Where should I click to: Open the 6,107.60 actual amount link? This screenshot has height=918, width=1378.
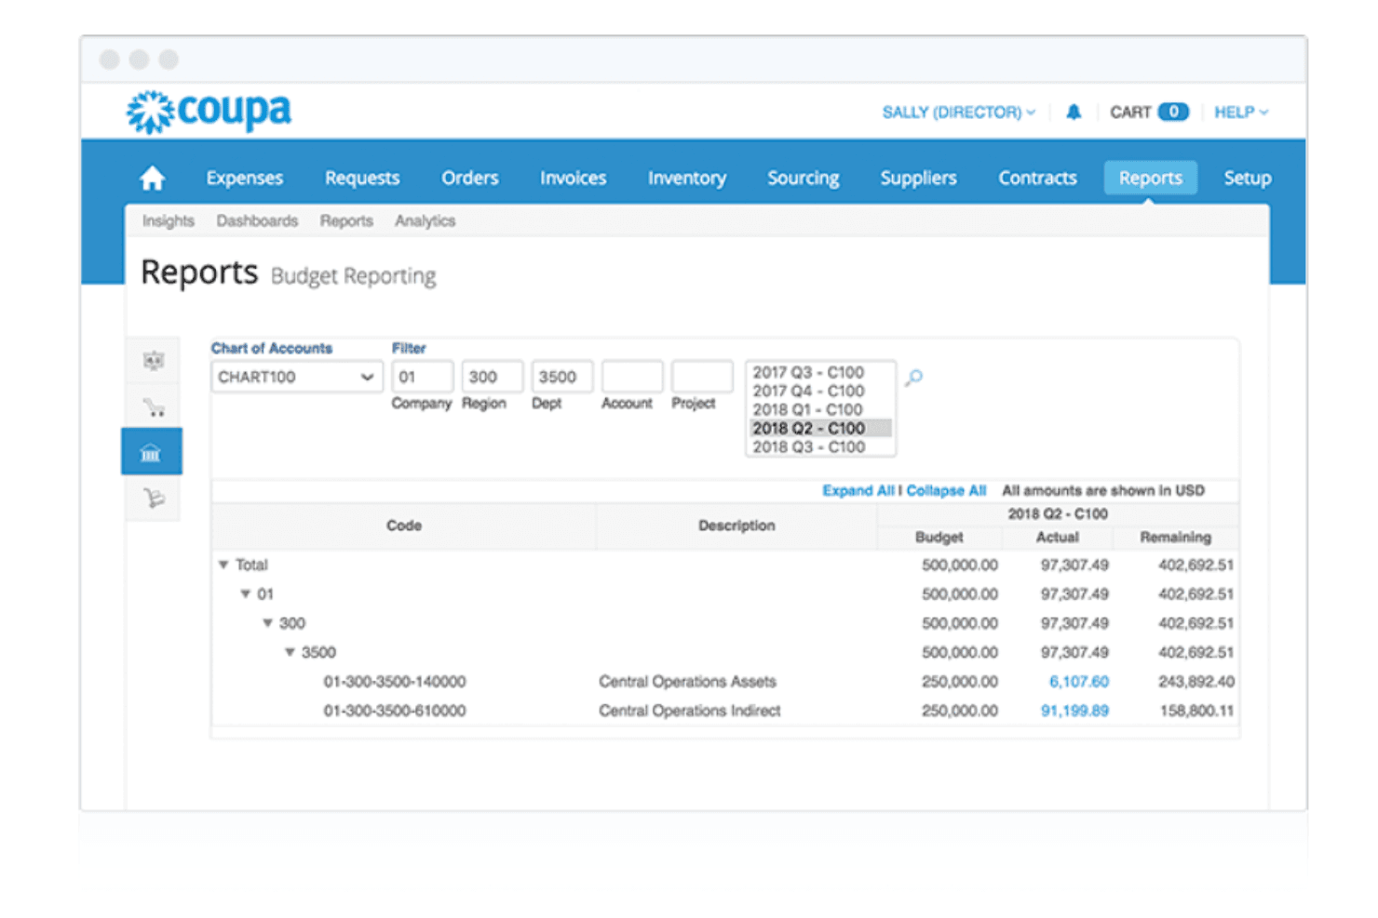click(x=1079, y=682)
